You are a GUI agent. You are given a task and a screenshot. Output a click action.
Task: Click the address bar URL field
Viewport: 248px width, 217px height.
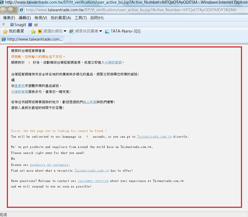pos(131,10)
